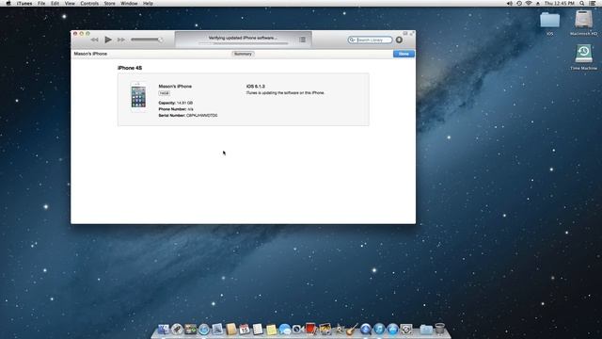The width and height of the screenshot is (602, 339).
Task: Open Messages from the Dock
Action: click(284, 329)
